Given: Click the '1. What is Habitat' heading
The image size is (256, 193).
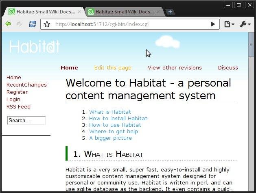Looking at the screenshot, I should (108, 154).
